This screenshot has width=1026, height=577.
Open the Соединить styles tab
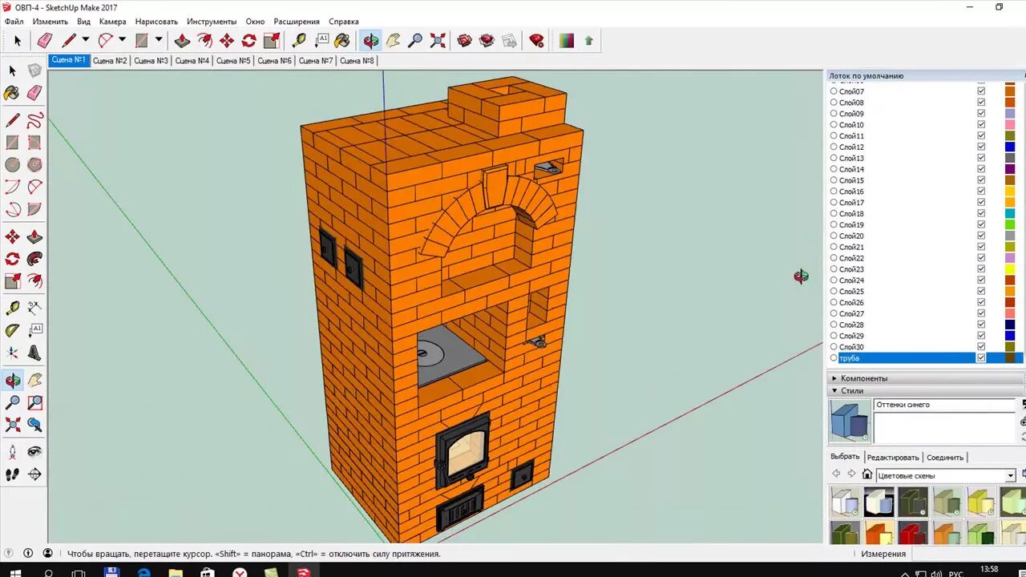click(945, 458)
